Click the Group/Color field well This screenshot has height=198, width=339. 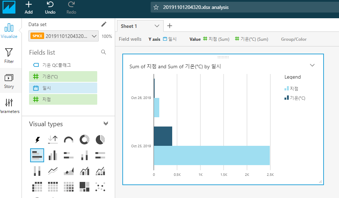293,39
